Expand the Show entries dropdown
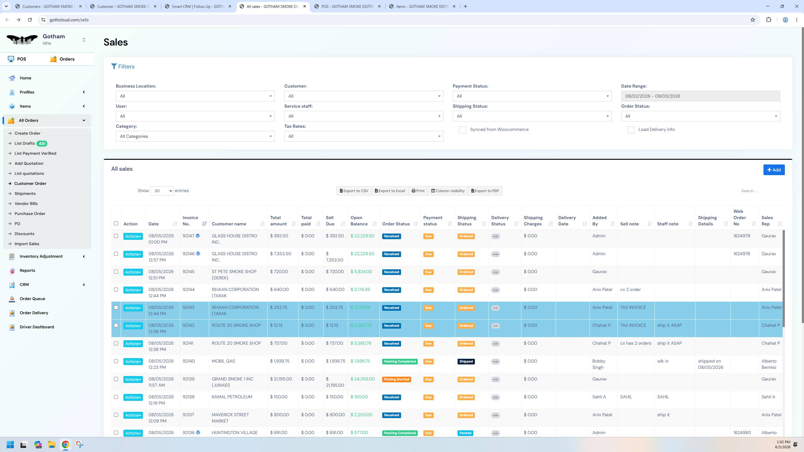This screenshot has height=452, width=804. click(162, 191)
